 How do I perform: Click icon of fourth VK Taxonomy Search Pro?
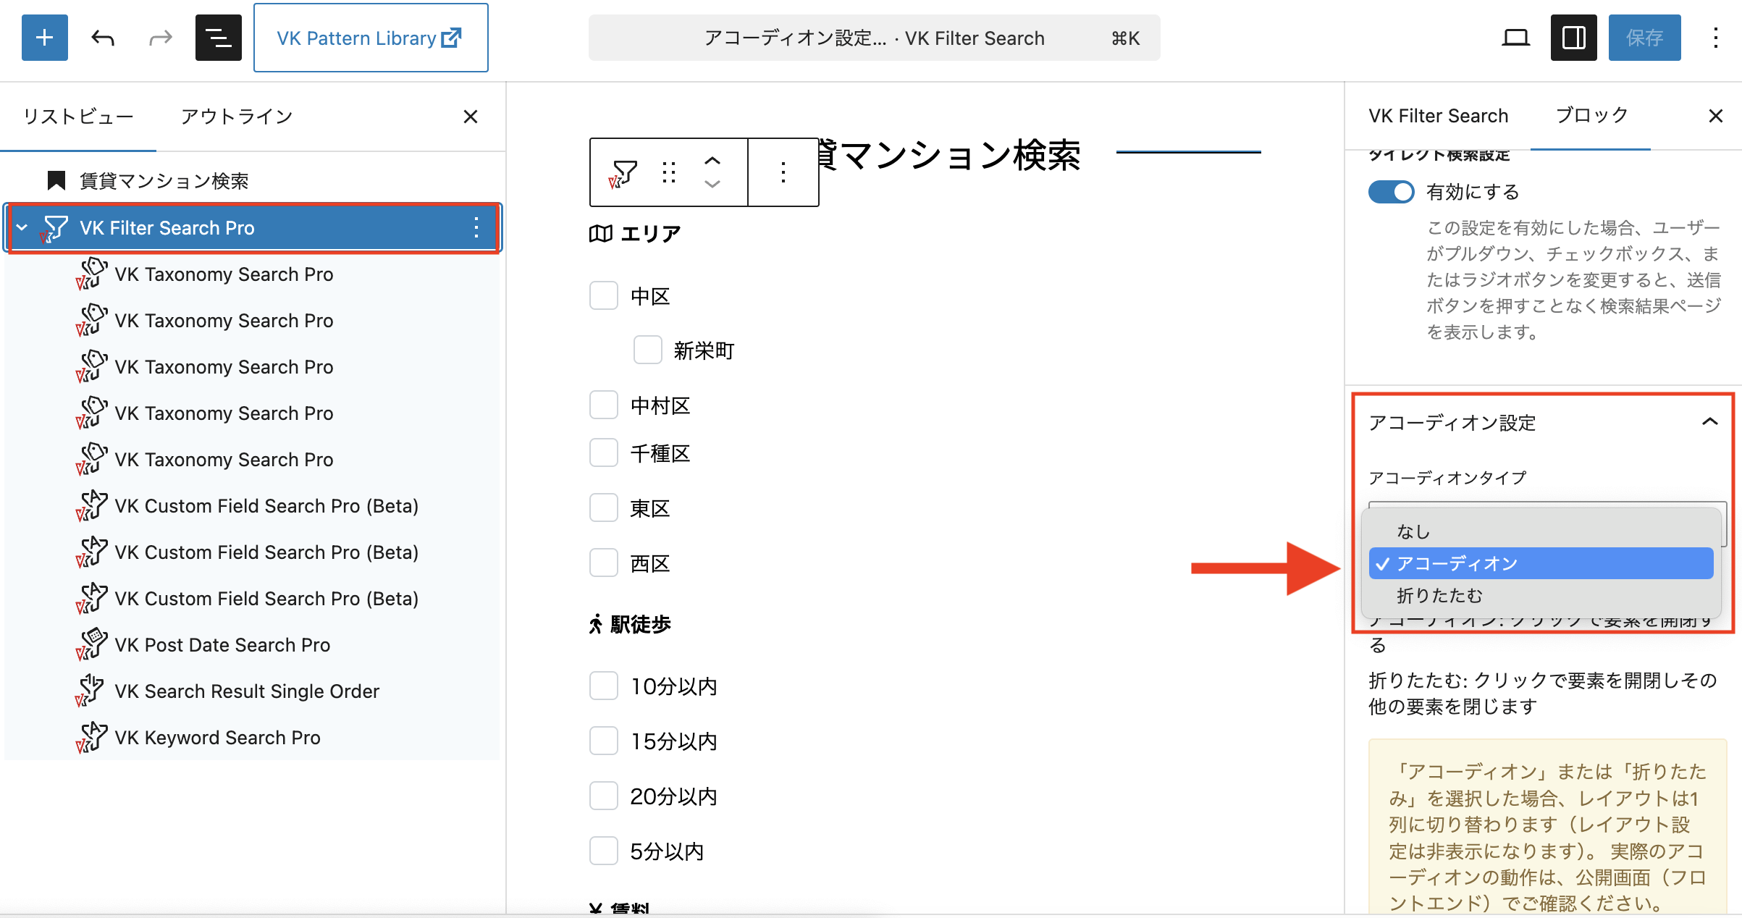click(91, 413)
